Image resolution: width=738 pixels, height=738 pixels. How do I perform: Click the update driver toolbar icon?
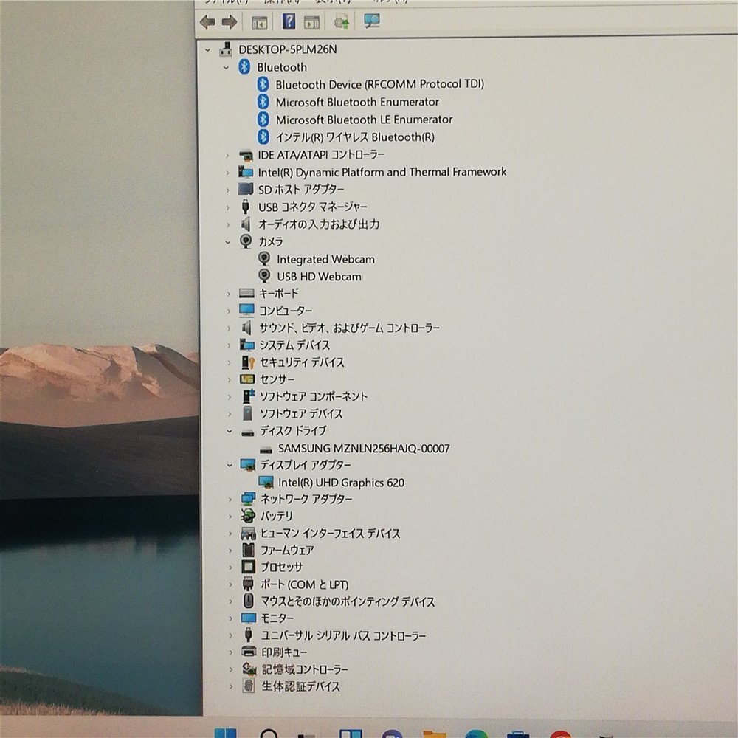point(341,21)
